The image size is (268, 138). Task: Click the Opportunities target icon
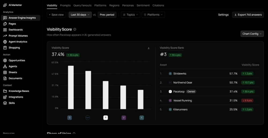coord(5,61)
